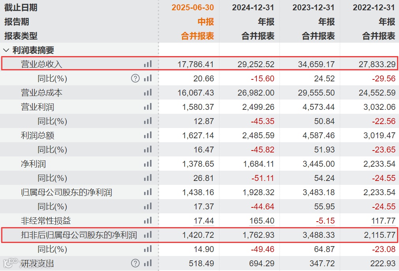Click help question icon beside 营业总收入 同比(%)
This screenshot has width=399, height=271.
pos(135,79)
